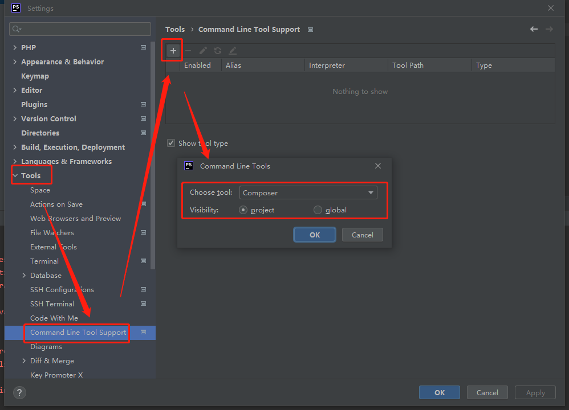
Task: Expand the Editor section
Action: (x=15, y=91)
